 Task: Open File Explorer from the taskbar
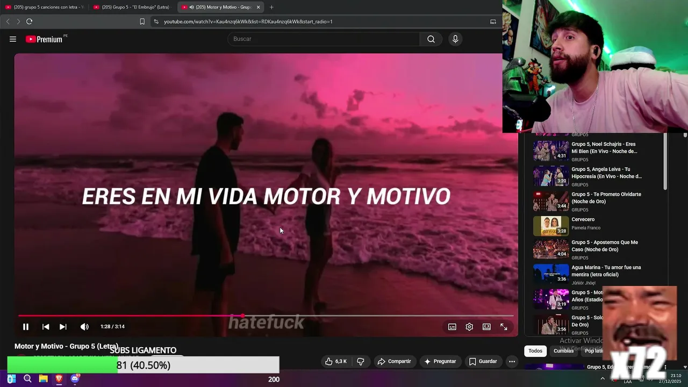44,379
